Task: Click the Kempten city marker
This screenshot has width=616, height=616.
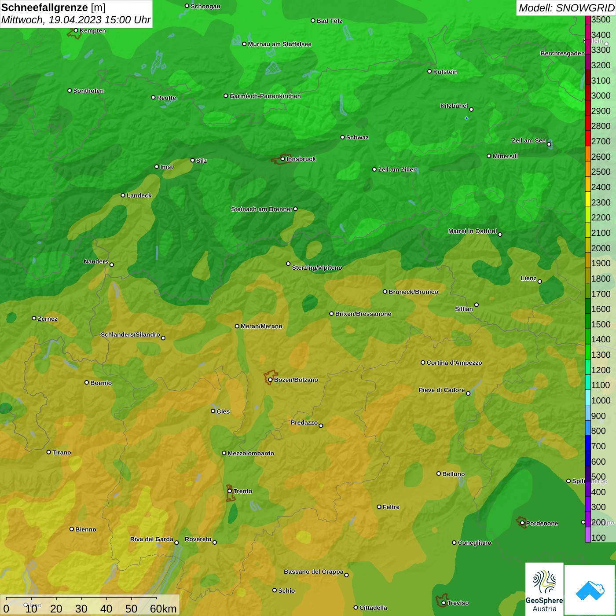Action: point(76,30)
